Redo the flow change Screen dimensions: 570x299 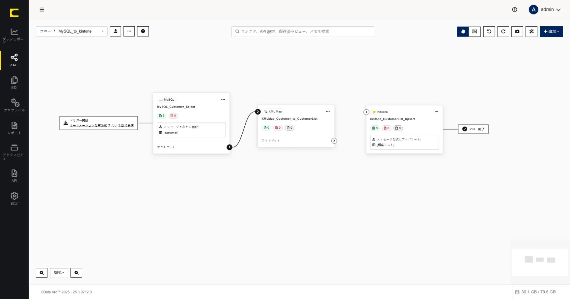point(503,32)
